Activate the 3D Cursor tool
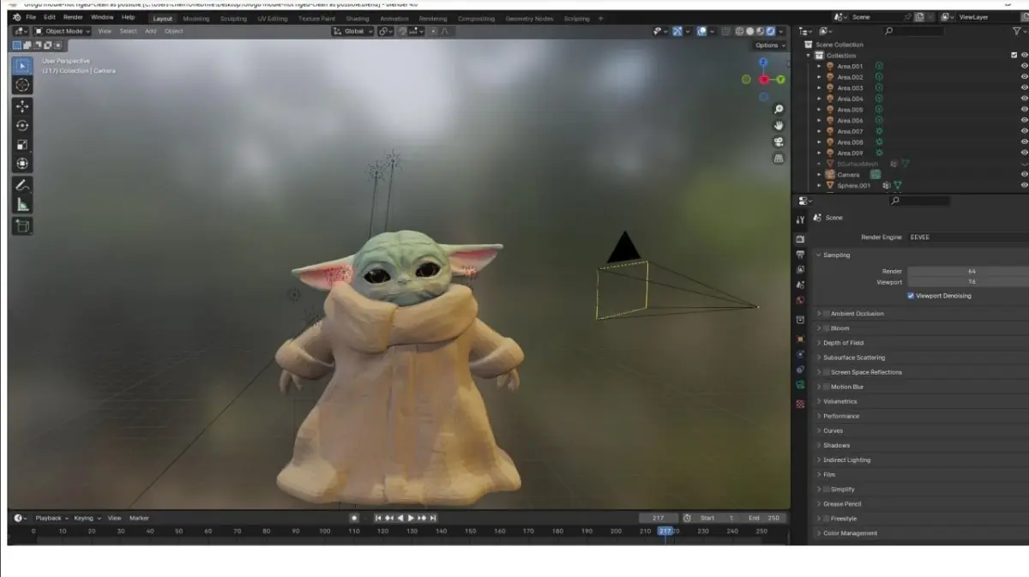Screen dimensions: 1029x577 [22, 85]
